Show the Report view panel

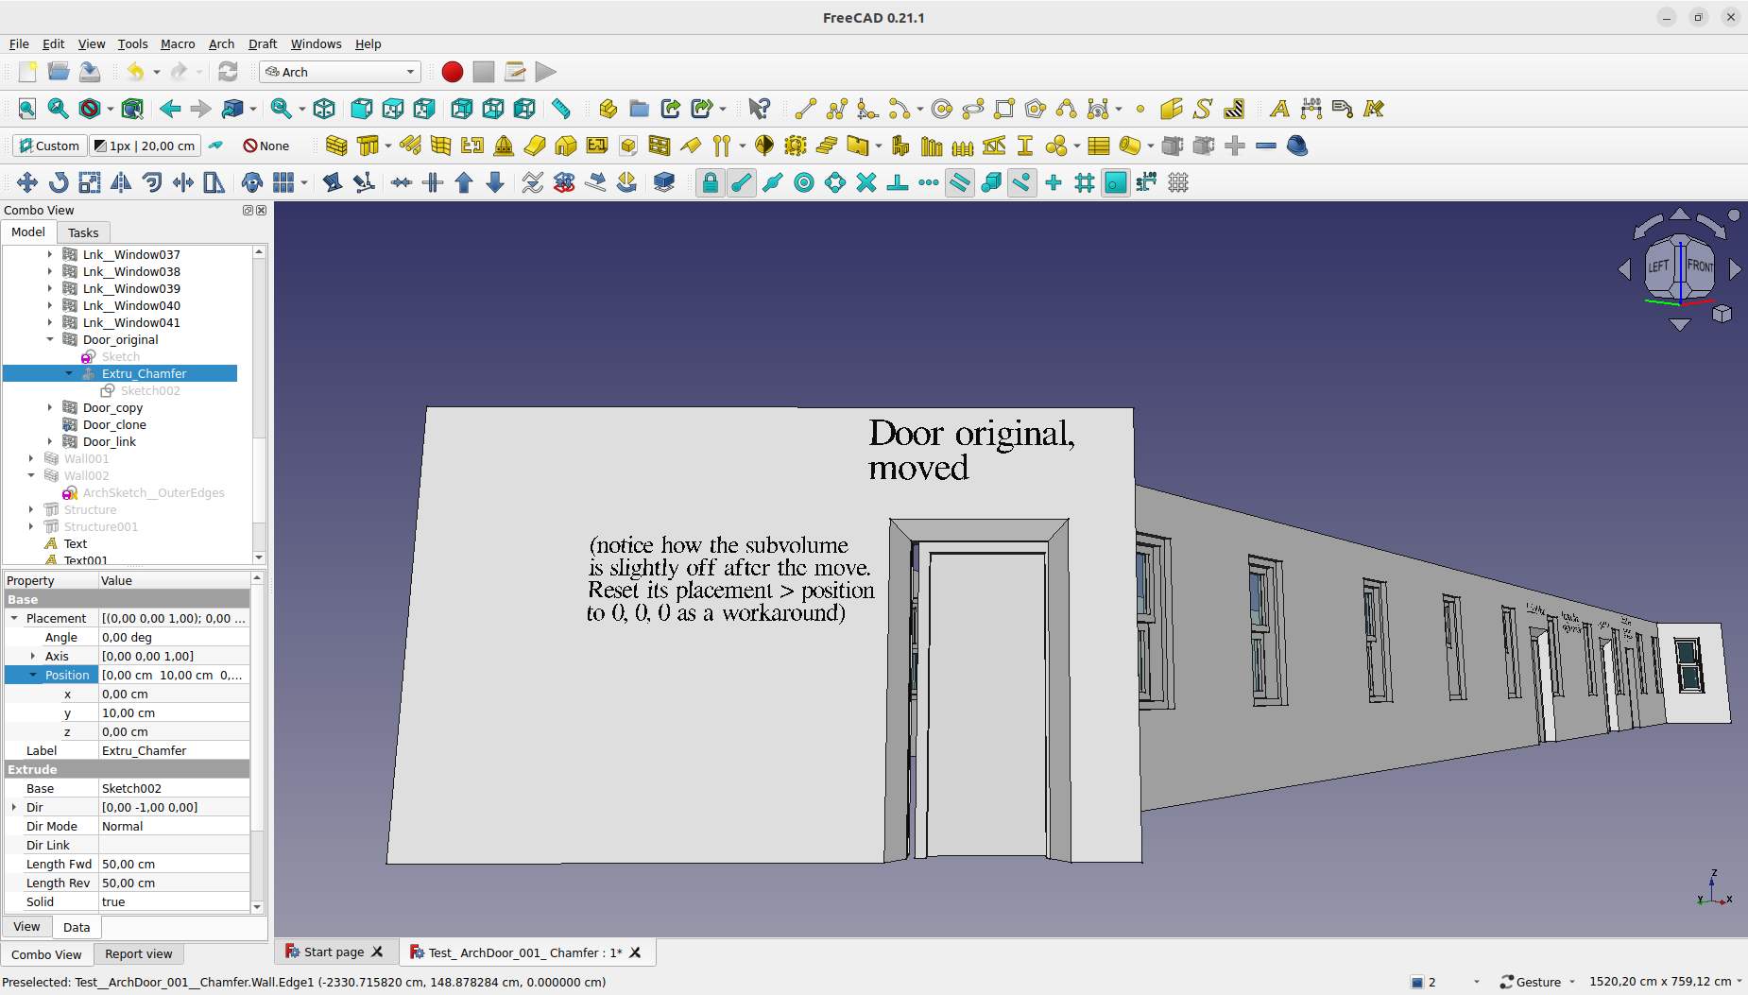[x=138, y=953]
